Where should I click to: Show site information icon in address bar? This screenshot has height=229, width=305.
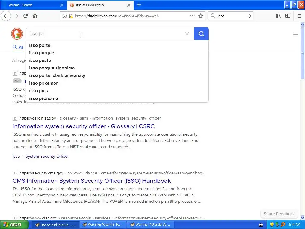(x=64, y=16)
